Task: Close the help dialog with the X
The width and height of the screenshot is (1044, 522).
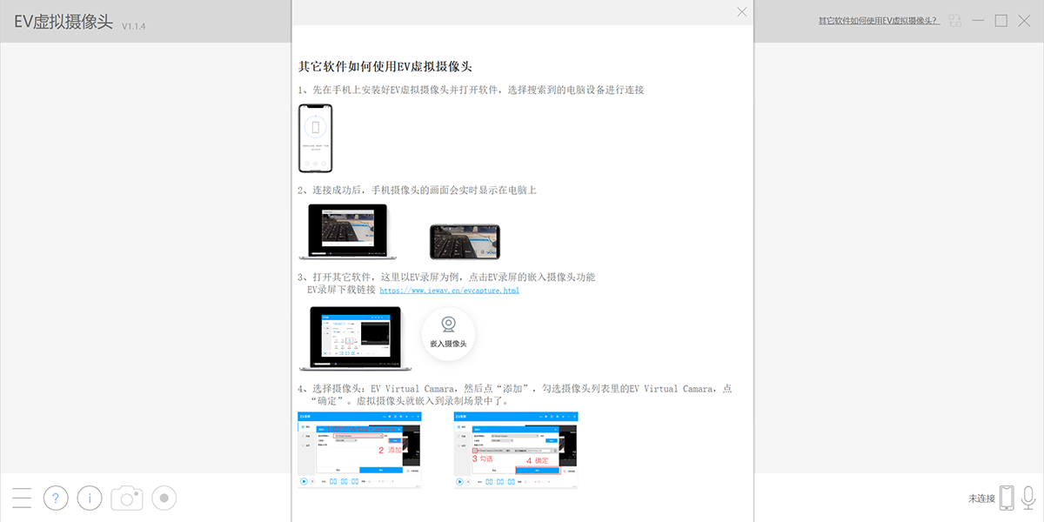Action: [x=742, y=12]
